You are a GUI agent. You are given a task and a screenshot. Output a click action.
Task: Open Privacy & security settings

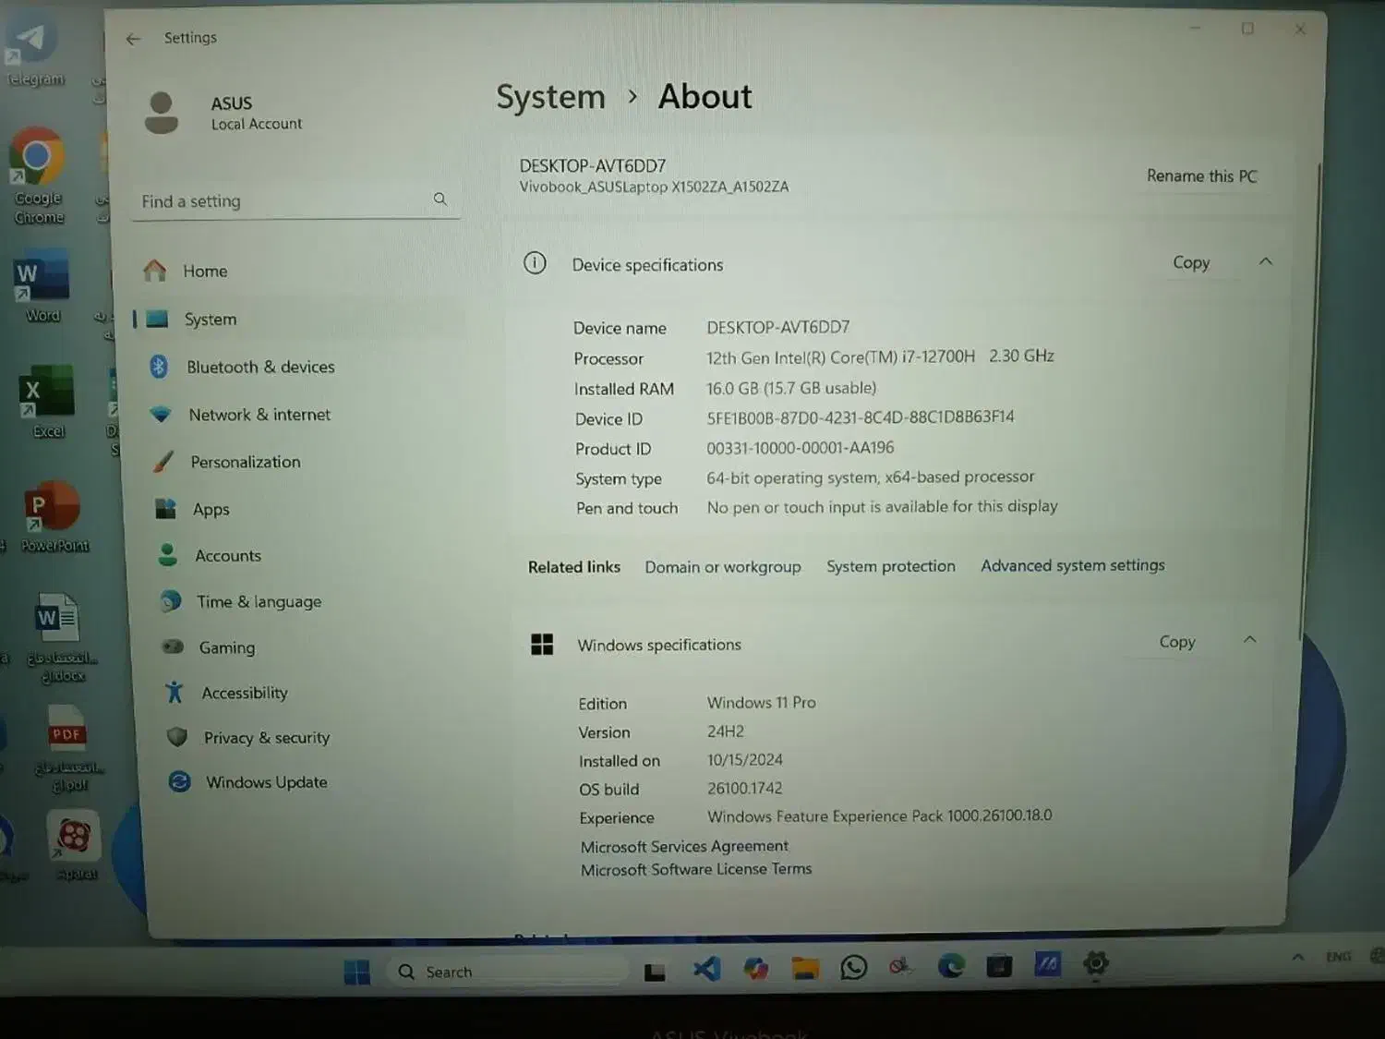266,738
